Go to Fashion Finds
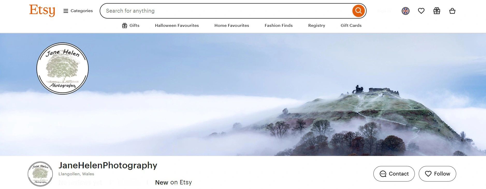Image resolution: width=486 pixels, height=189 pixels. tap(279, 25)
